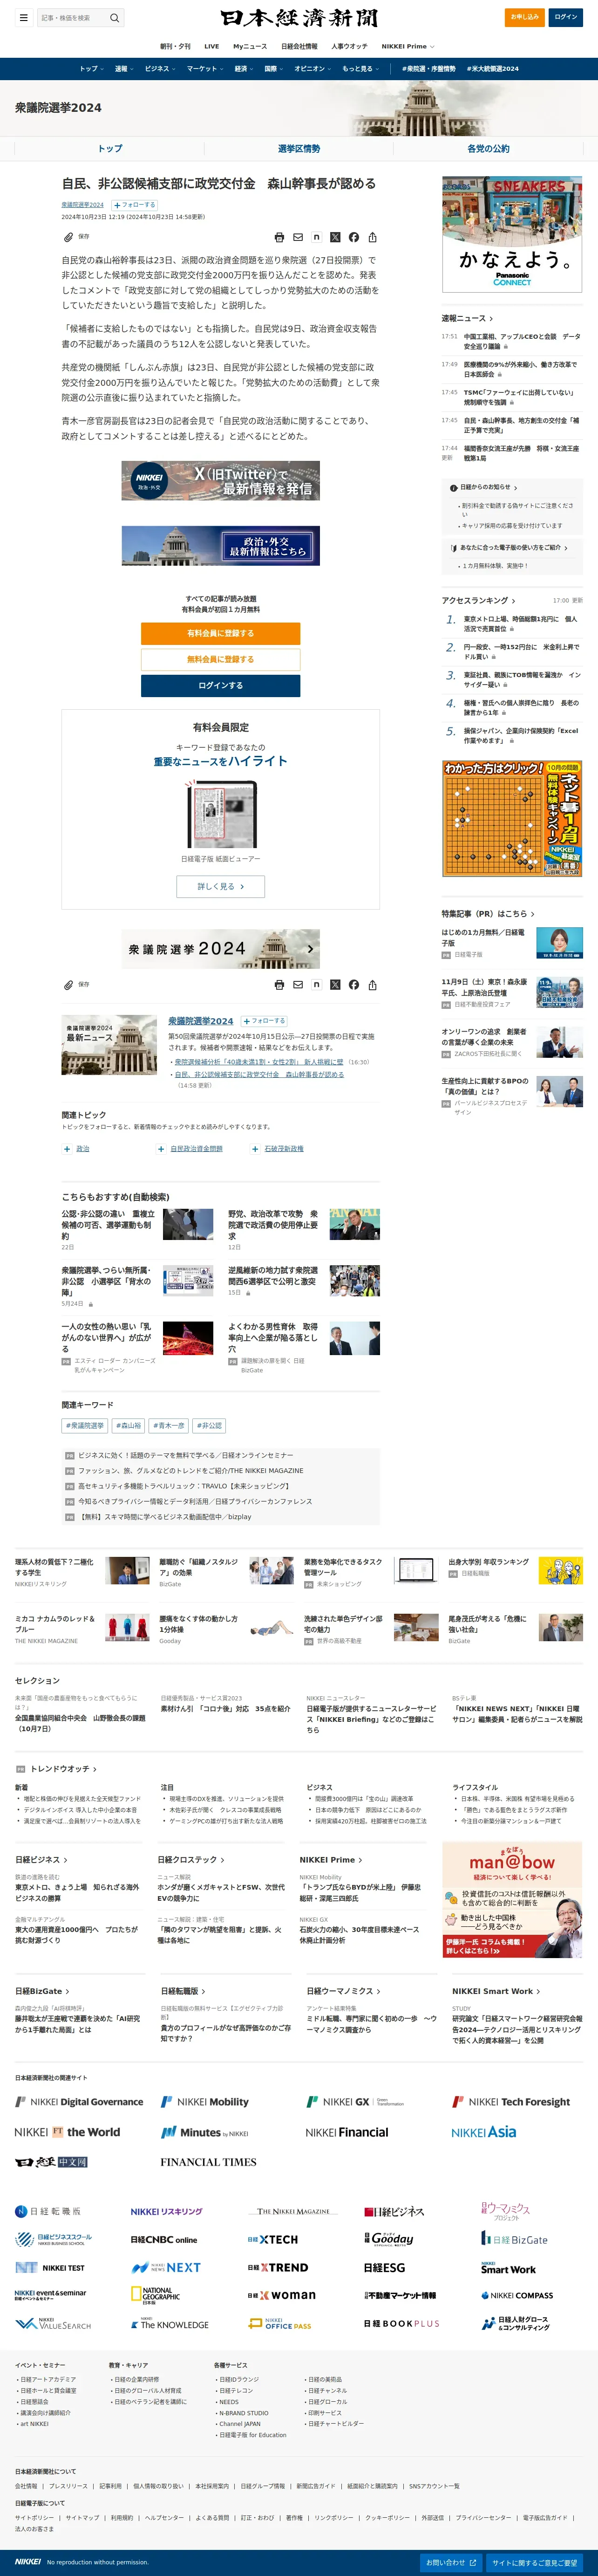Open the 日経からのお知らせ notice link

(485, 487)
